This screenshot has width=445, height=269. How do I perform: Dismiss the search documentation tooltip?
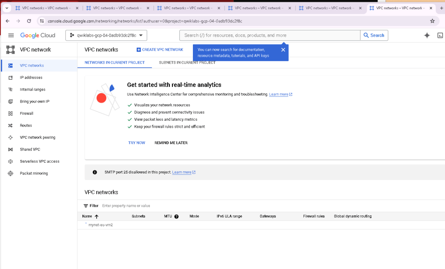(283, 50)
